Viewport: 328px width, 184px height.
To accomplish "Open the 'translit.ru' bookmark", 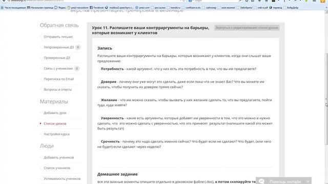I will click(x=174, y=8).
